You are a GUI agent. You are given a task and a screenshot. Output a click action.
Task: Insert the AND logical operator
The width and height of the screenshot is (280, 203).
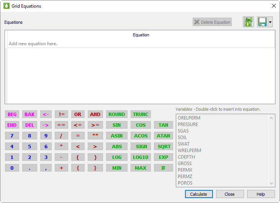95,115
